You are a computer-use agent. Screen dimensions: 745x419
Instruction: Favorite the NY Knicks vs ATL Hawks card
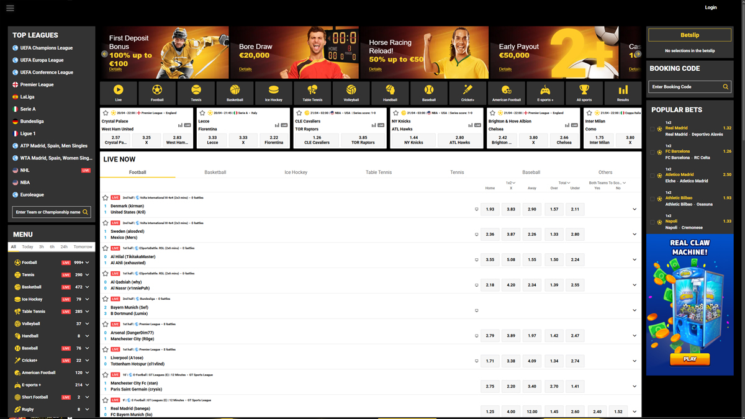pyautogui.click(x=395, y=113)
